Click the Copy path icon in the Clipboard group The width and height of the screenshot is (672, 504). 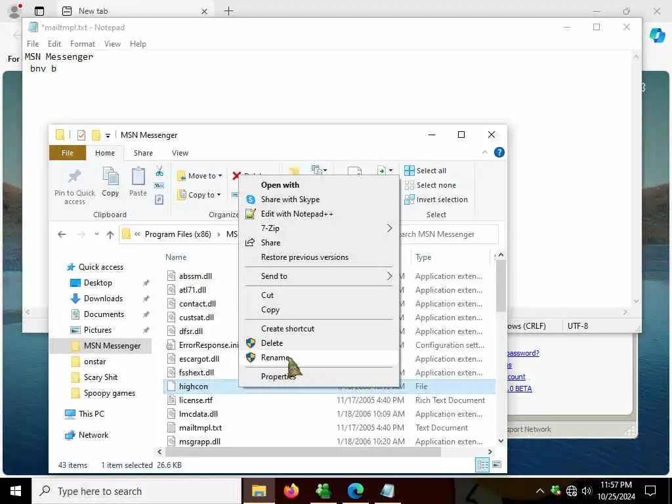pos(159,186)
